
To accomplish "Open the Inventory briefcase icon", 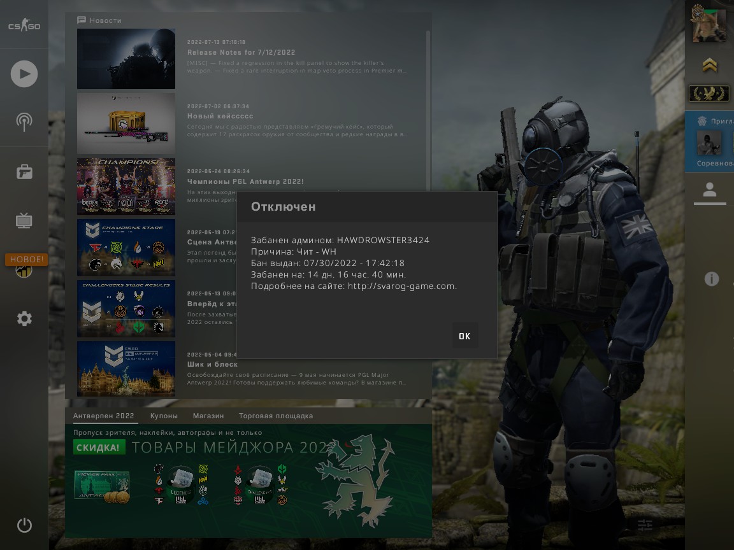I will [x=24, y=172].
